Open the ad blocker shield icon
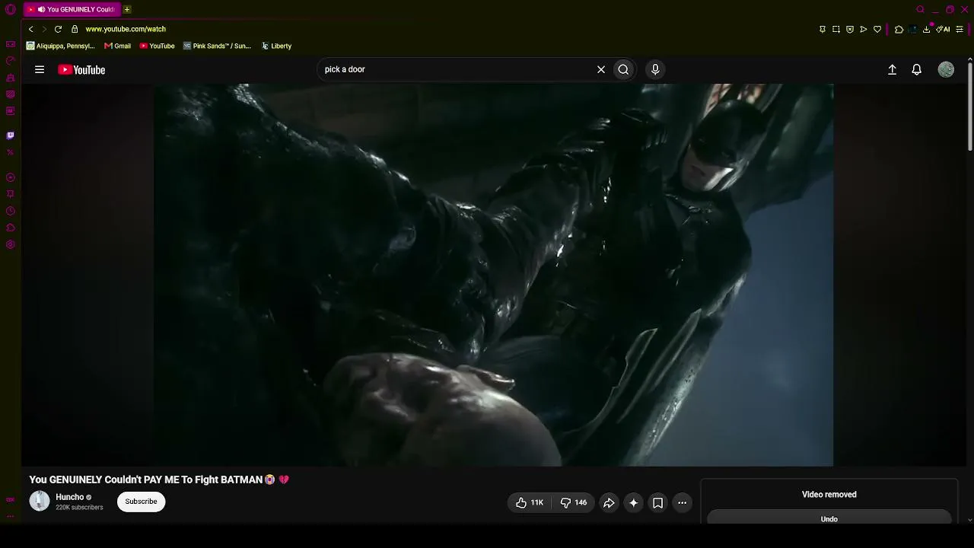This screenshot has height=548, width=974. coord(850,29)
